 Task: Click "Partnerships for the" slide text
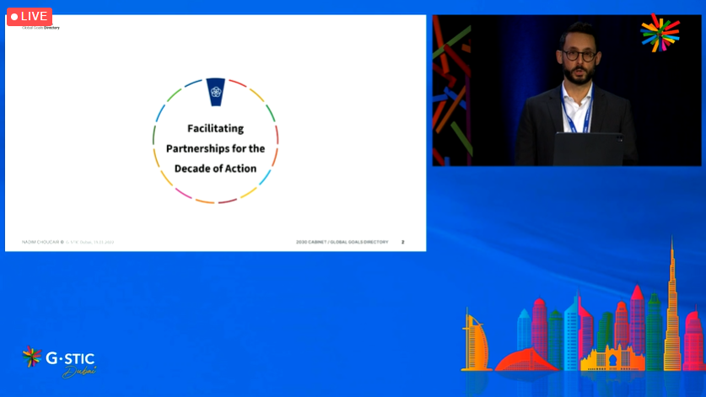(x=216, y=148)
